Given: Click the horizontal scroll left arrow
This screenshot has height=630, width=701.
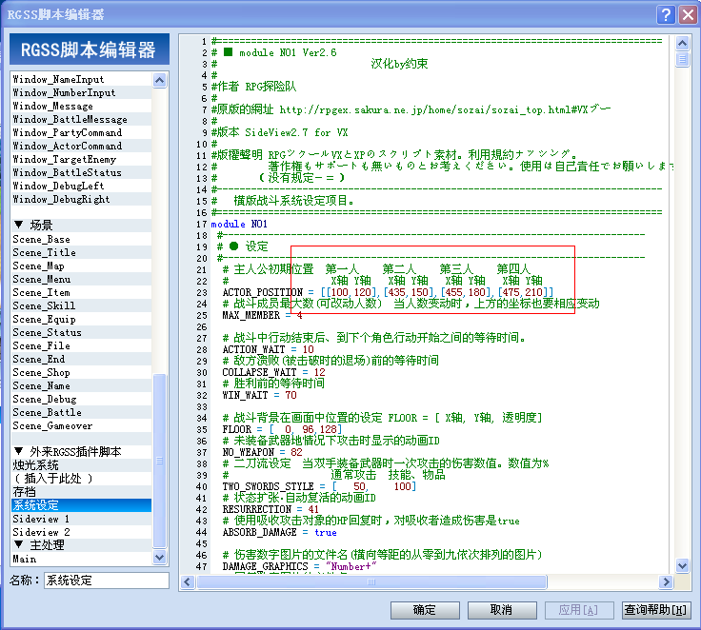Looking at the screenshot, I should pos(188,581).
